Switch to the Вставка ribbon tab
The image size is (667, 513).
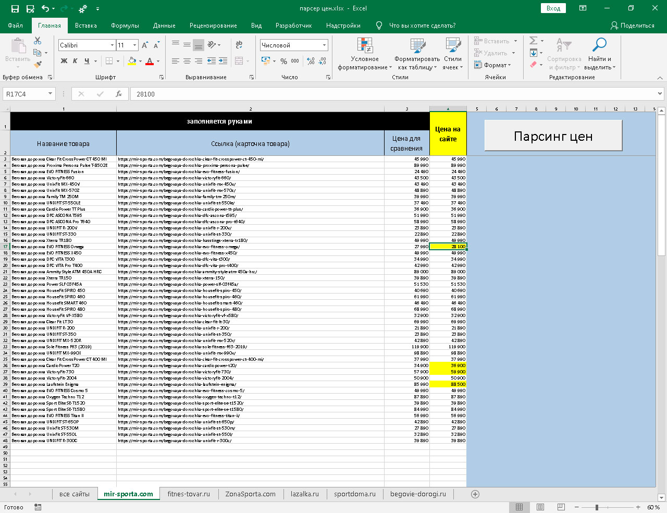[x=86, y=26]
